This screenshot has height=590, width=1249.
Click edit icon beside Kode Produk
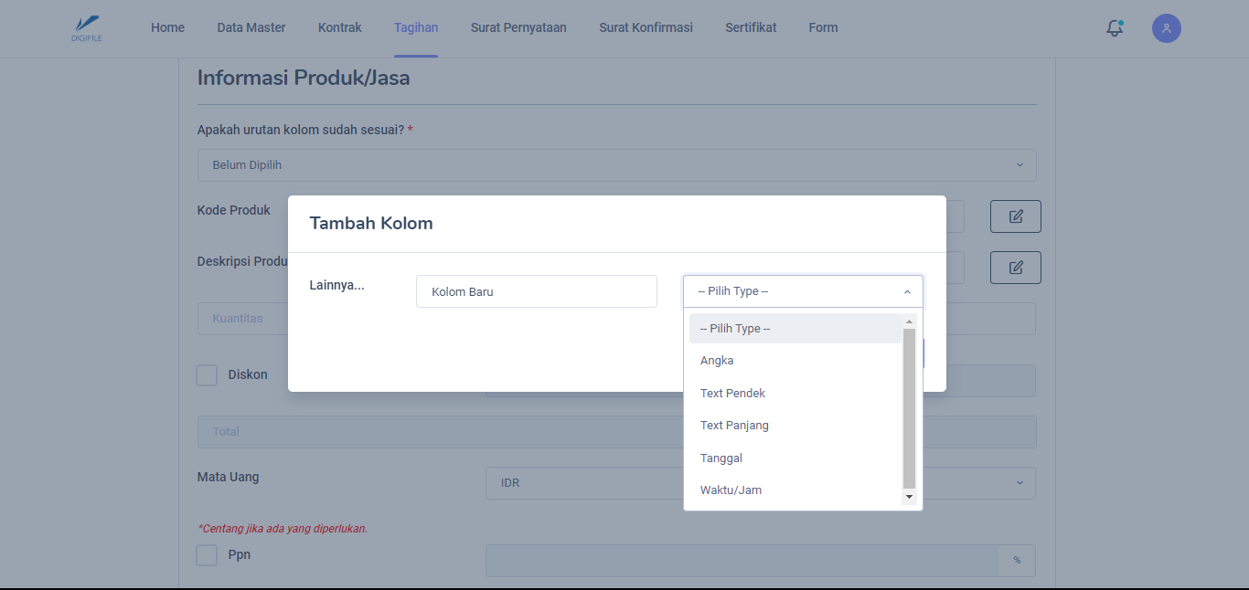click(1015, 216)
